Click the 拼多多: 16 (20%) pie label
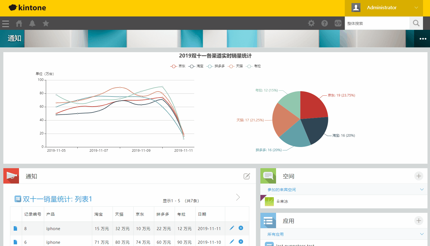The image size is (430, 246). pos(269,150)
